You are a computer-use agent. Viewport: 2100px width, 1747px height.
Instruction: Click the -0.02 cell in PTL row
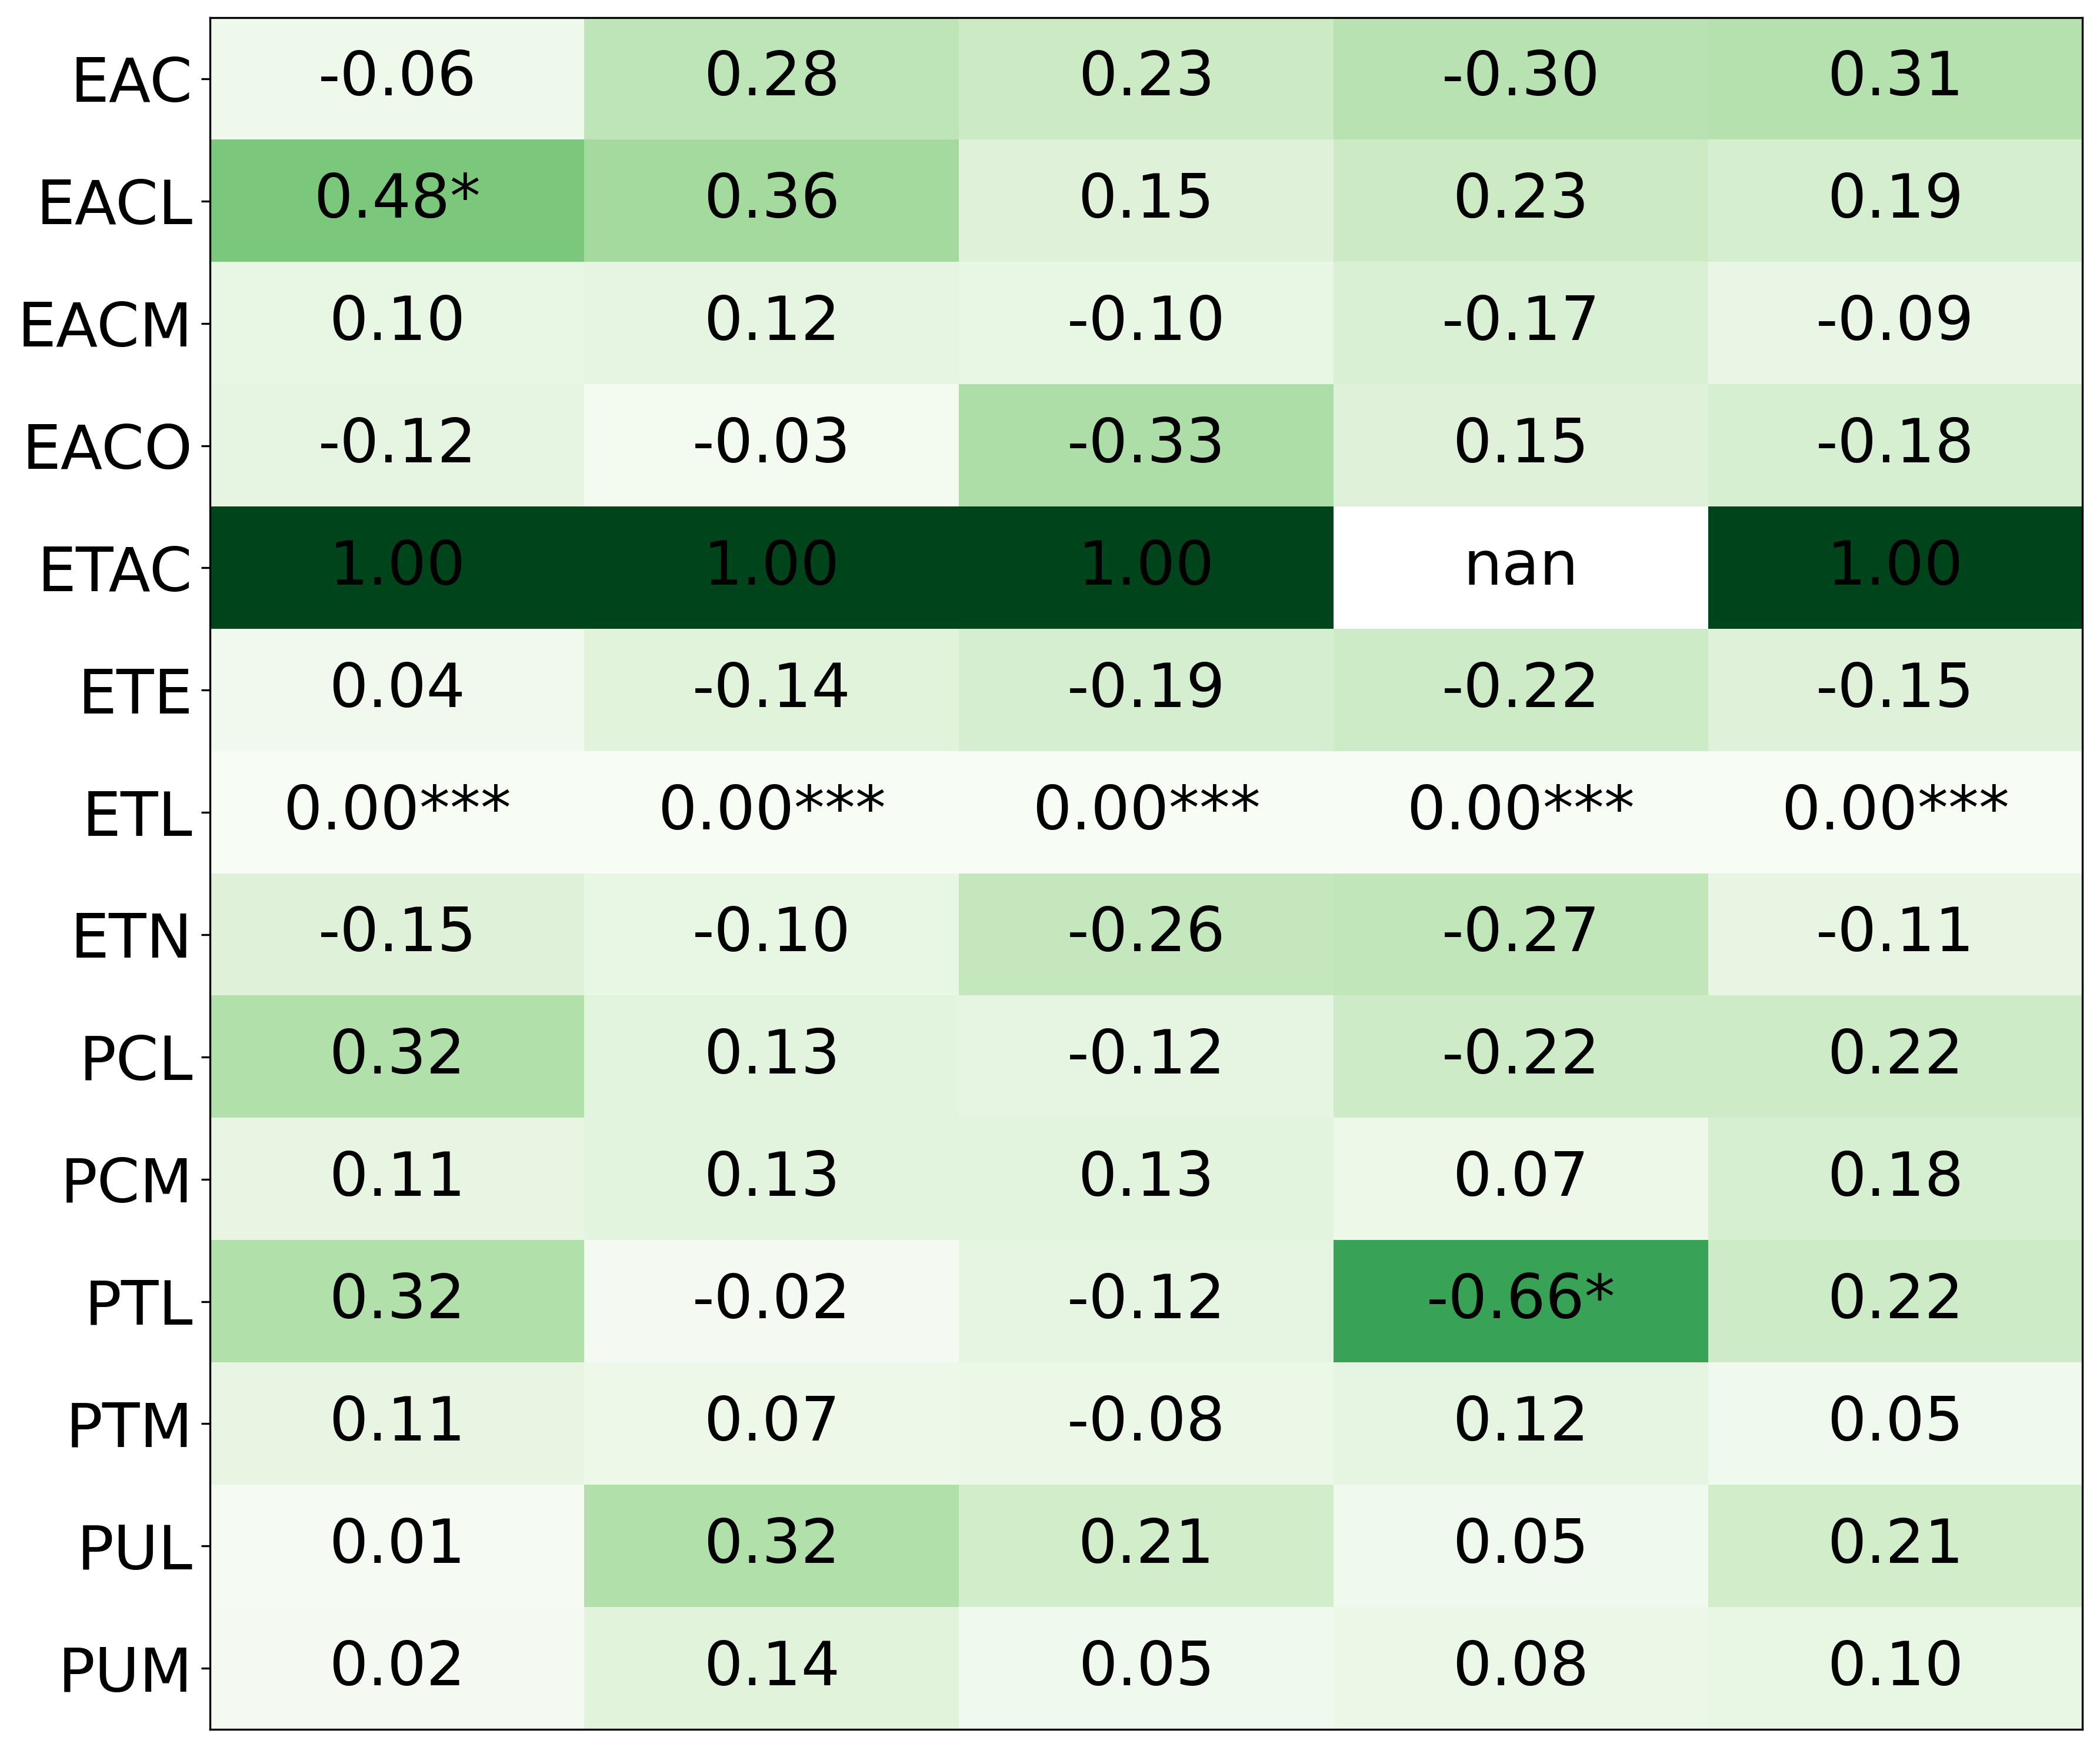[771, 1300]
